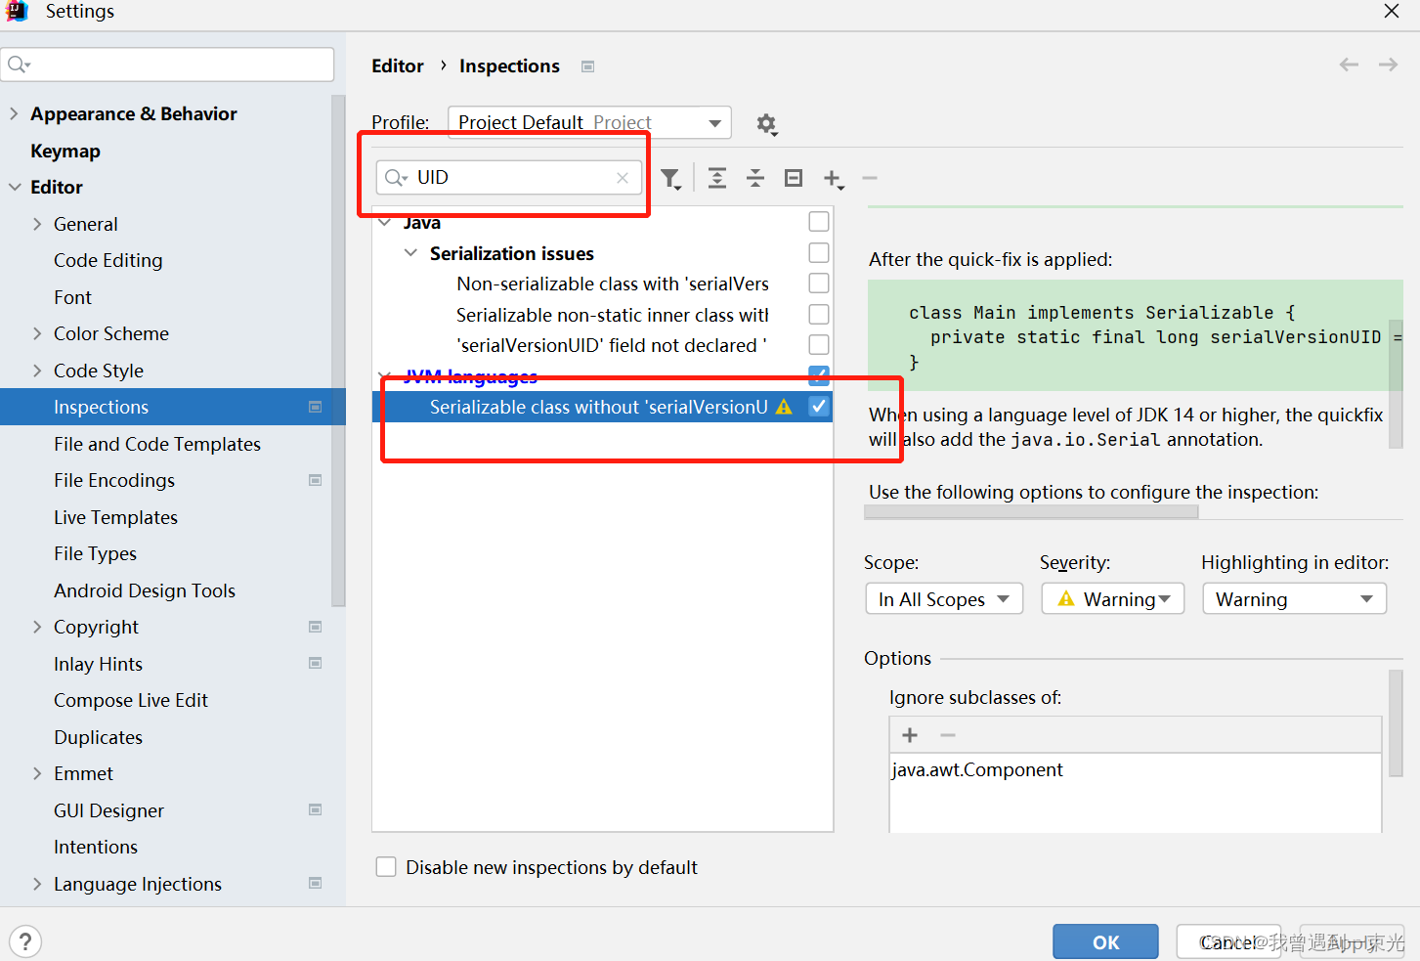Open the Profile dropdown
Viewport: 1420px width, 961px height.
(589, 122)
